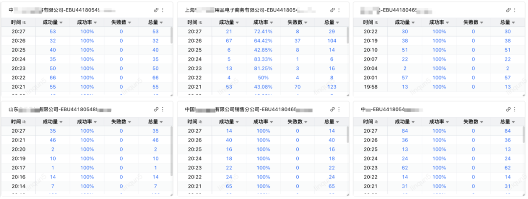This screenshot has height=199, width=528.
Task: Click the 20:14 time cell in 山东 panel
Action: (x=18, y=186)
